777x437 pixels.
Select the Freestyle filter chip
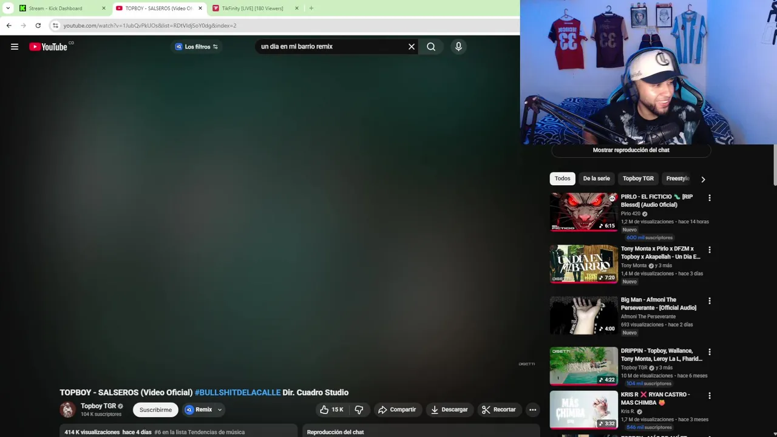677,178
